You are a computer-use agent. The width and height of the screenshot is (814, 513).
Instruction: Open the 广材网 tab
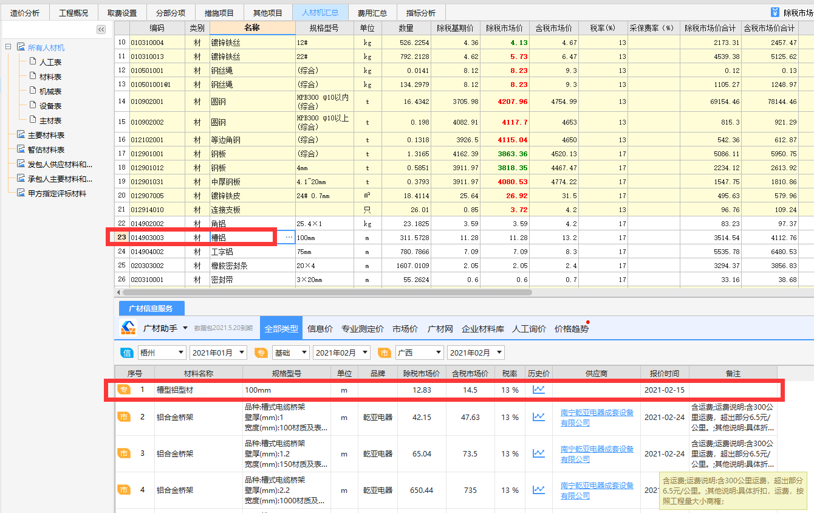click(440, 328)
